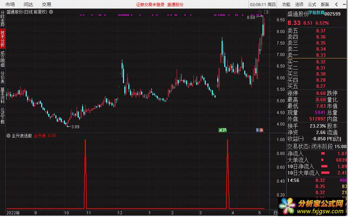Select the 买四 price 8.28
The height and width of the screenshot is (217, 349).
321,80
